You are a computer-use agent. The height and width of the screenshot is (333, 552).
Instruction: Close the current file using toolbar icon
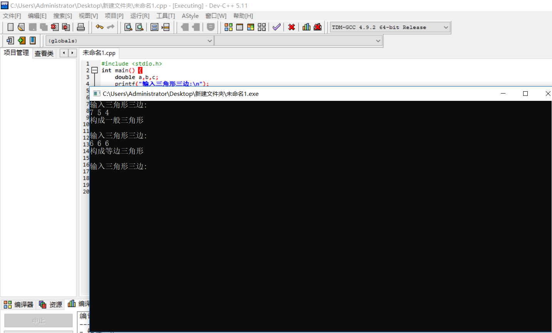pyautogui.click(x=55, y=27)
